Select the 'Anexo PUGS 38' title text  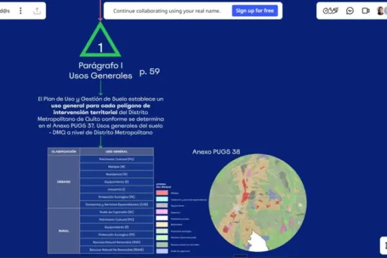point(217,152)
